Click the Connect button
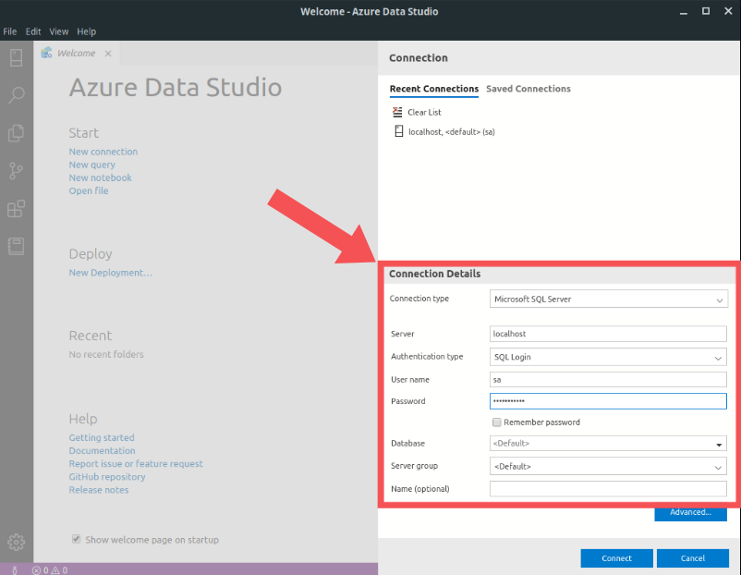The width and height of the screenshot is (741, 575). 616,558
